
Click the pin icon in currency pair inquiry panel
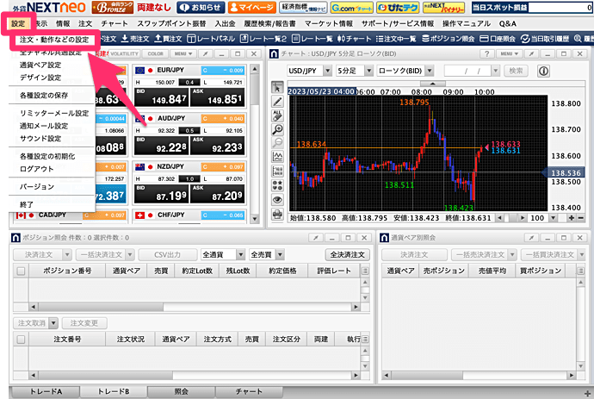coord(531,238)
